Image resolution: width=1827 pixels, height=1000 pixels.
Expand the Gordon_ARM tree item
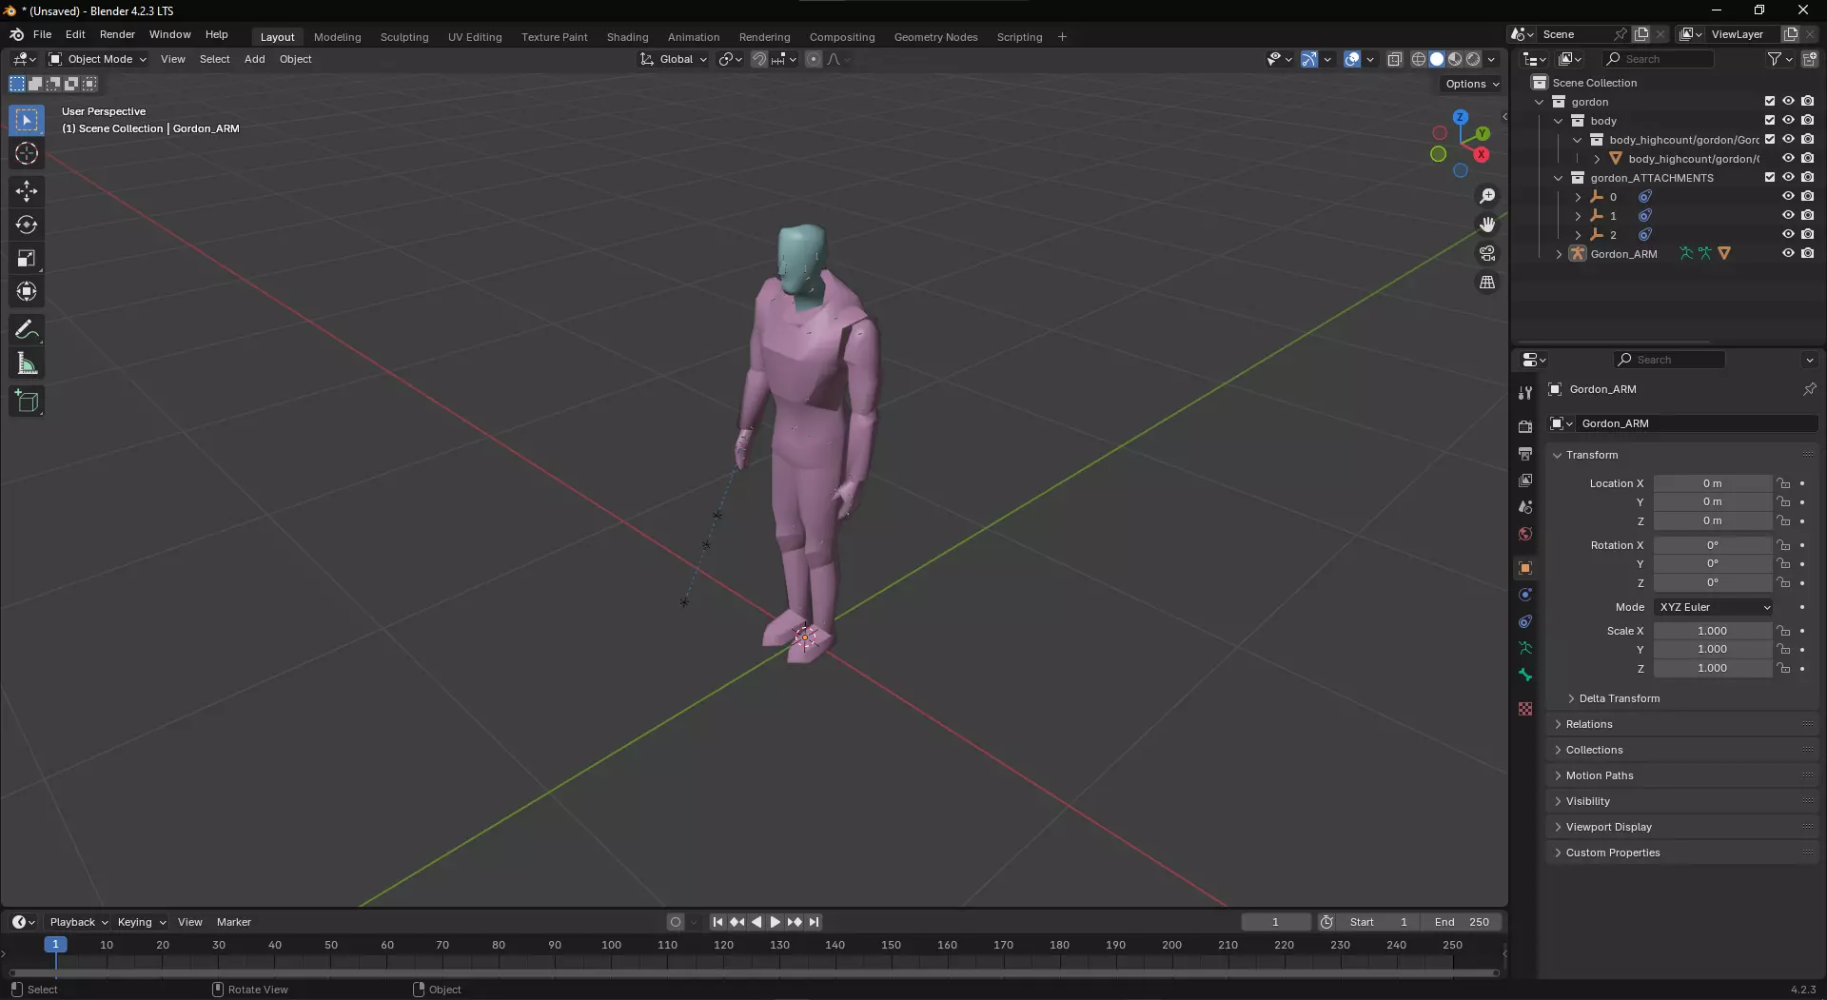(x=1559, y=254)
